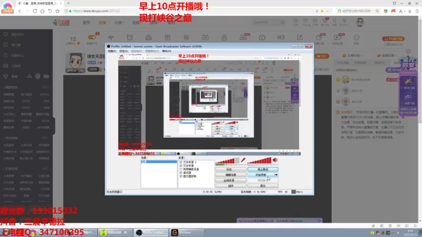The height and width of the screenshot is (237, 422).
Task: Click the Douyu site logo
Action: (x=61, y=23)
